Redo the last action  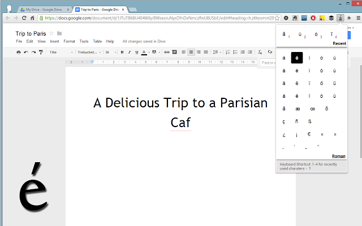[33, 52]
